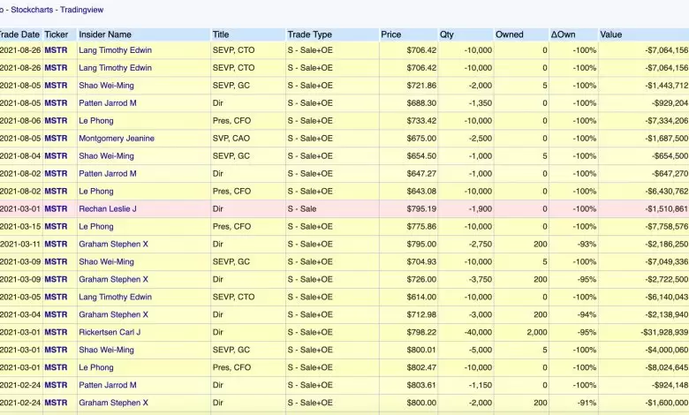This screenshot has width=689, height=415.
Task: Click MSTR ticker in Rechan Leslie J row
Action: (56, 209)
